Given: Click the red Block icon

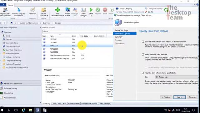Looking at the screenshot, I should coord(105,10).
